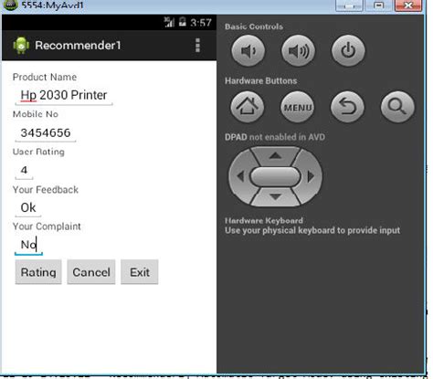Focus the Mobile No field 3454656
Screen dimensions: 433x379
click(x=46, y=133)
